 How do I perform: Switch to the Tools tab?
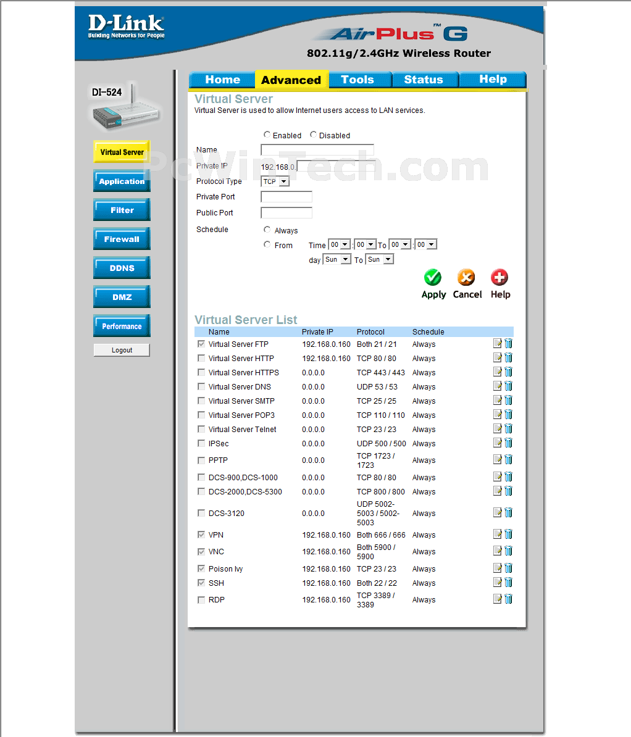point(360,80)
